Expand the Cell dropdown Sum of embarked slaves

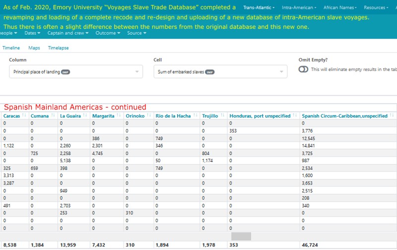[x=220, y=72]
